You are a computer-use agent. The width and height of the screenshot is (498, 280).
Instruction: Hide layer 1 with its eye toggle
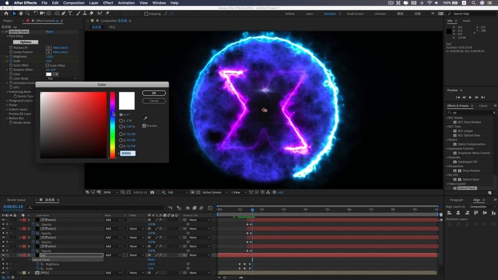click(3, 220)
